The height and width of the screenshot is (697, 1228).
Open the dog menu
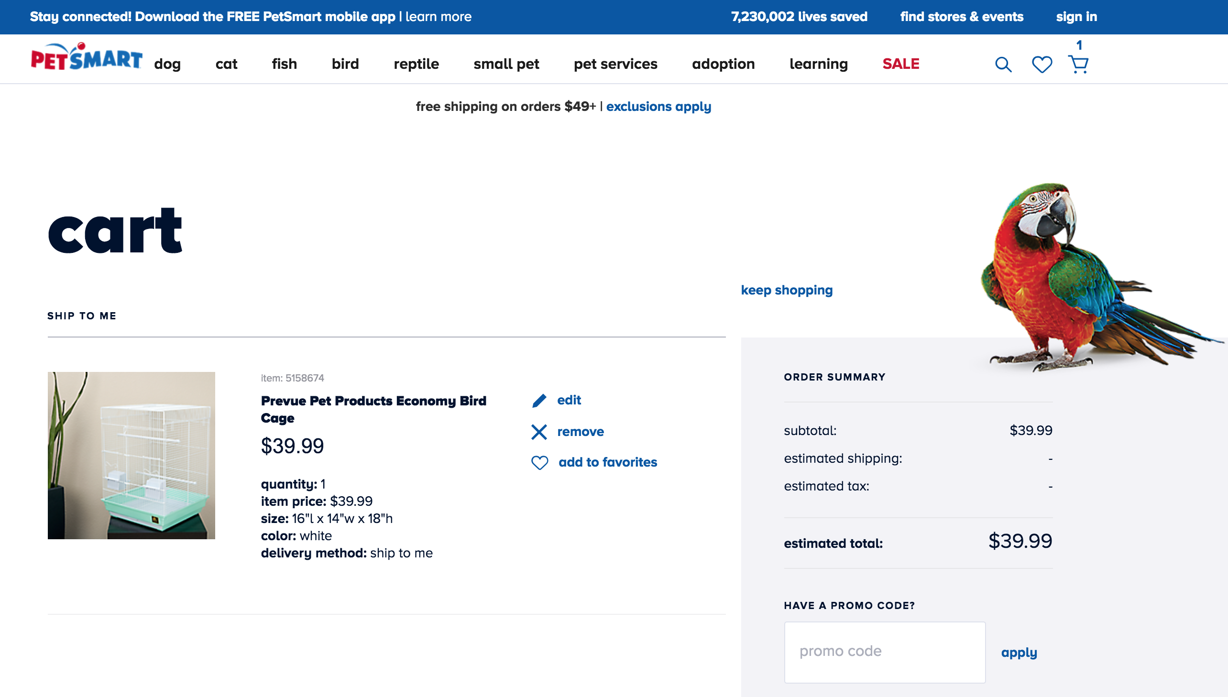tap(167, 64)
